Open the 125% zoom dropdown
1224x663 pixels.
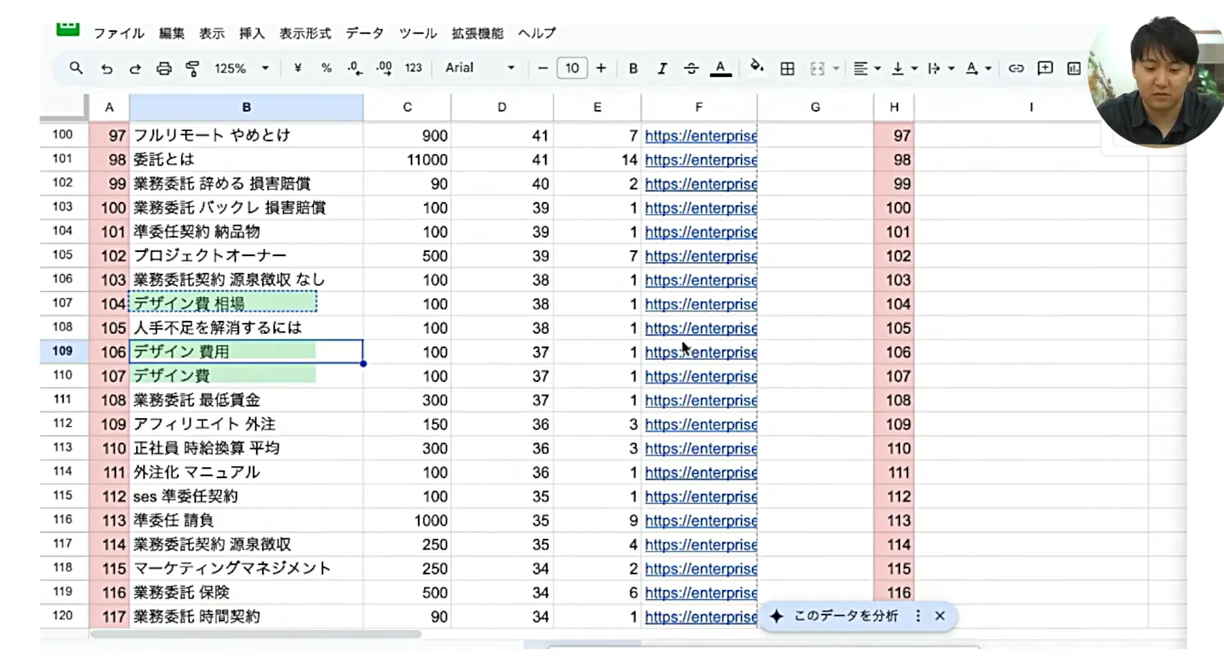pyautogui.click(x=241, y=68)
